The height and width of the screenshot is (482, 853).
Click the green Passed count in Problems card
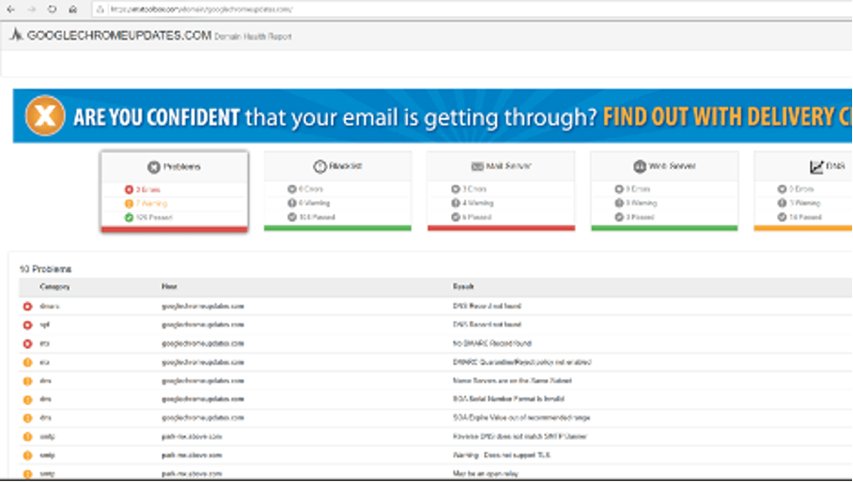(148, 218)
